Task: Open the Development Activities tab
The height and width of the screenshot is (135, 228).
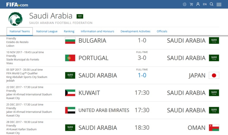Action: 135,31
